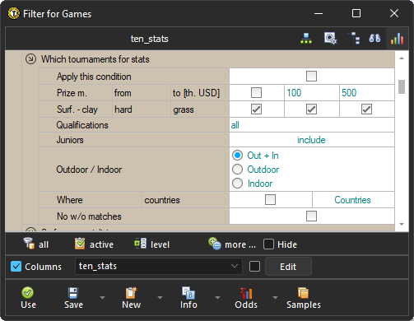Click the more... plus/minus icon
The height and width of the screenshot is (321, 414).
tap(214, 244)
